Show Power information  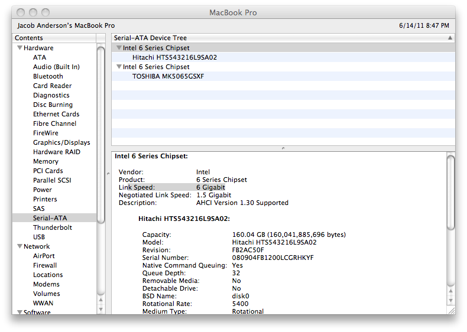43,190
